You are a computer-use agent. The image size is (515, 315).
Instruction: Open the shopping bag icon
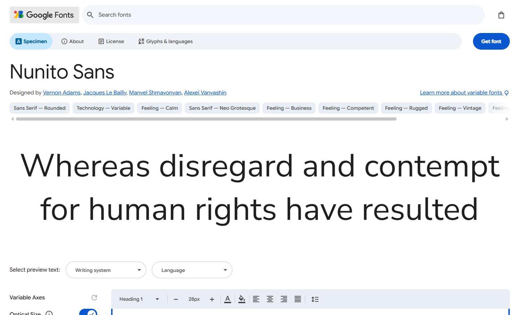pyautogui.click(x=501, y=15)
